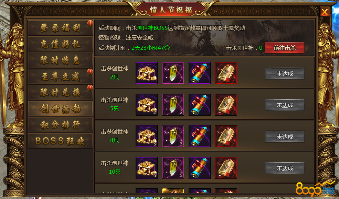The image size is (339, 199).
Task: Click the partially visible gold item in the bottom row
Action: point(173,191)
